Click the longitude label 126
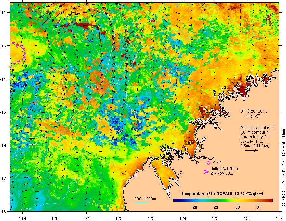The width and height of the screenshot is (286, 221). click(247, 218)
